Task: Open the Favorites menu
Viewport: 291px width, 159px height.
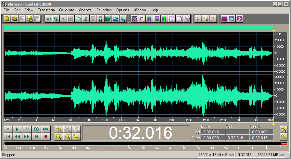Action: click(x=104, y=10)
